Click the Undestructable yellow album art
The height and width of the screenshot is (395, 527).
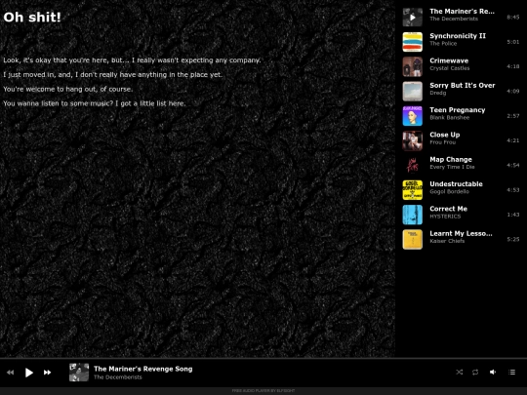point(413,190)
